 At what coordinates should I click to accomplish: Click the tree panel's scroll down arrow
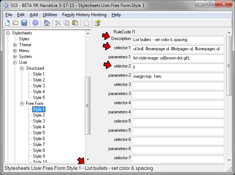pos(87,159)
